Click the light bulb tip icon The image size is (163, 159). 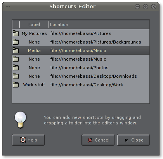point(20,120)
